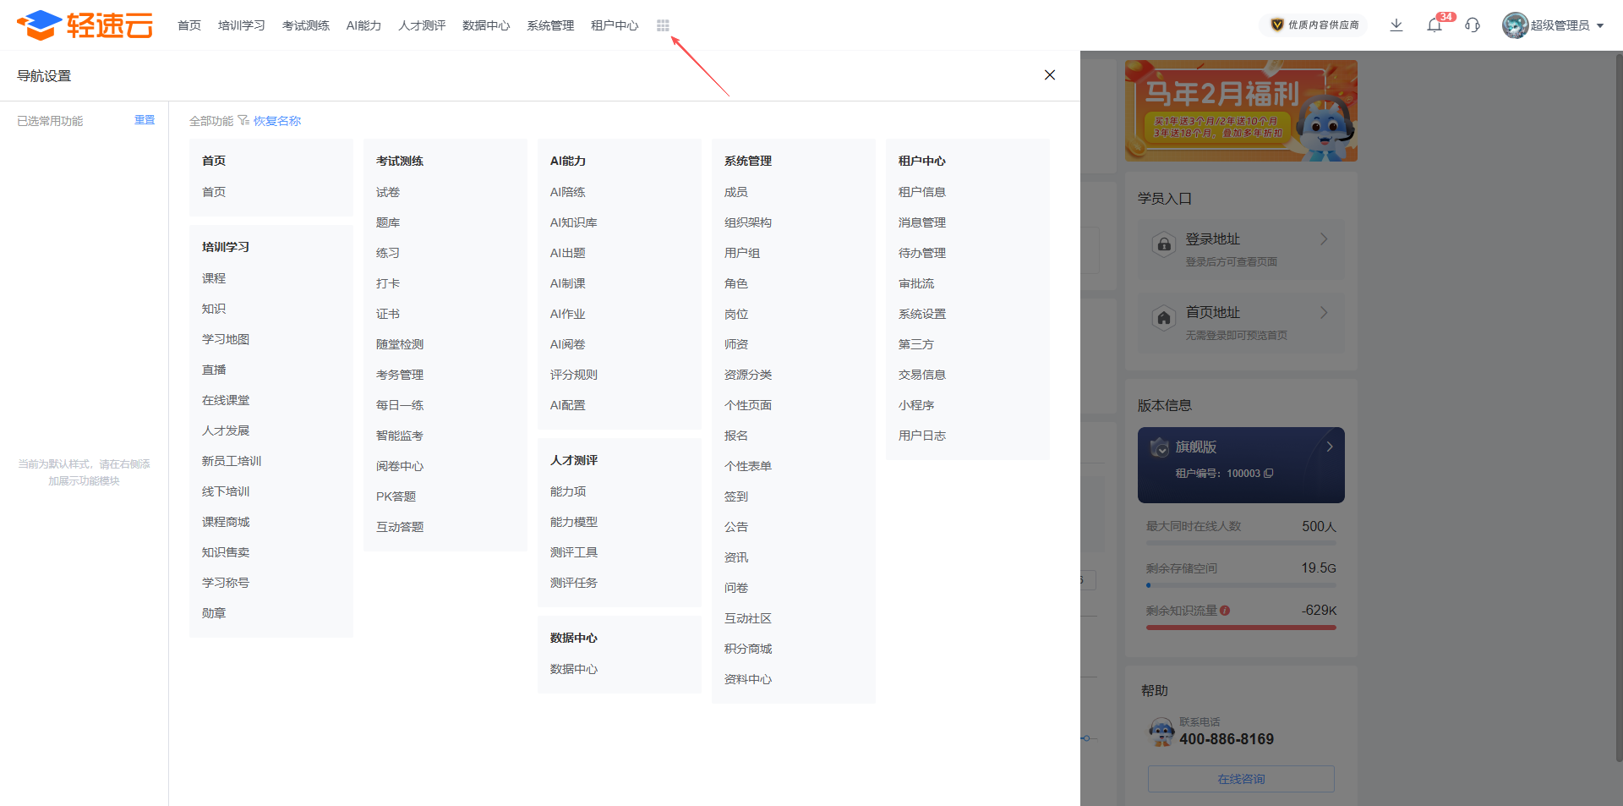The height and width of the screenshot is (806, 1623).
Task: Close the 导航设置 panel
Action: [1050, 75]
